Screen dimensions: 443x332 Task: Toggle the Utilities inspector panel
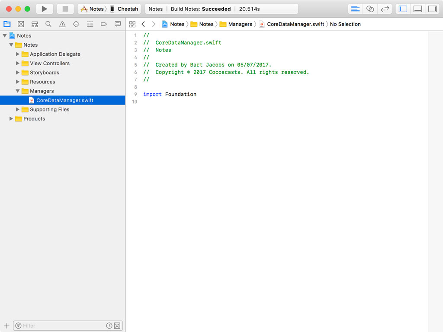[432, 9]
